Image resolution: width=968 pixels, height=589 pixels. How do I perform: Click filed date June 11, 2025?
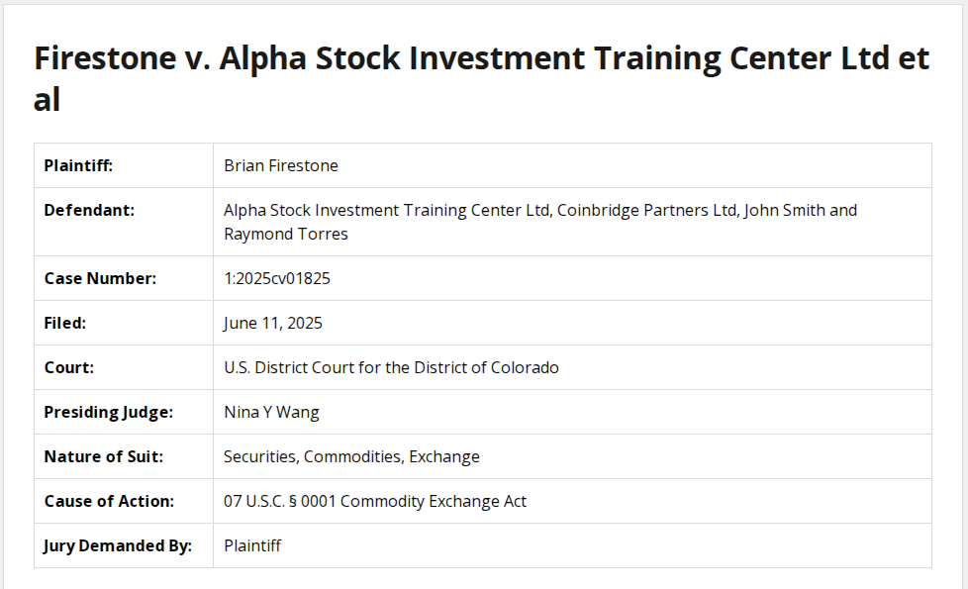click(x=273, y=323)
